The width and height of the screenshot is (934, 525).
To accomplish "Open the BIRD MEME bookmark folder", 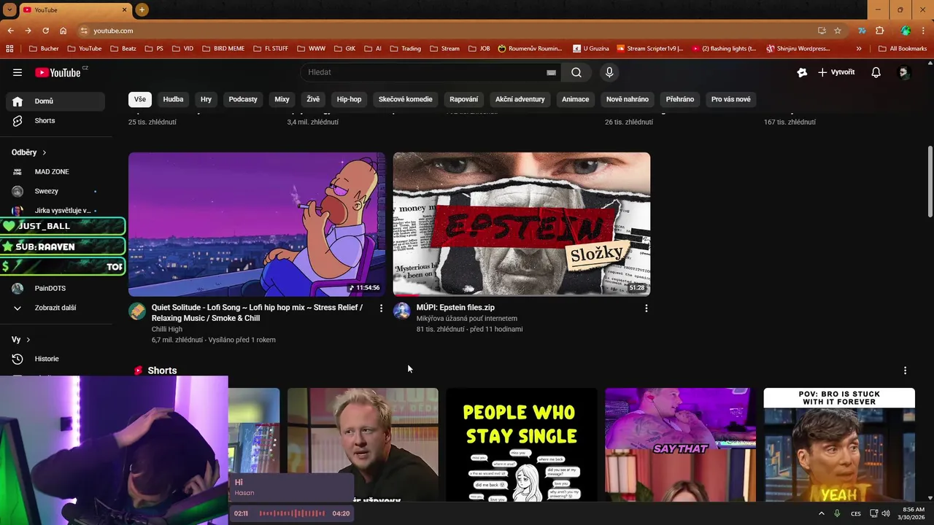I will [x=223, y=49].
